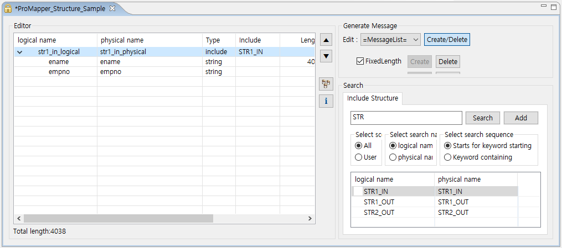562x248 pixels.
Task: Click the Delete button
Action: pos(448,61)
